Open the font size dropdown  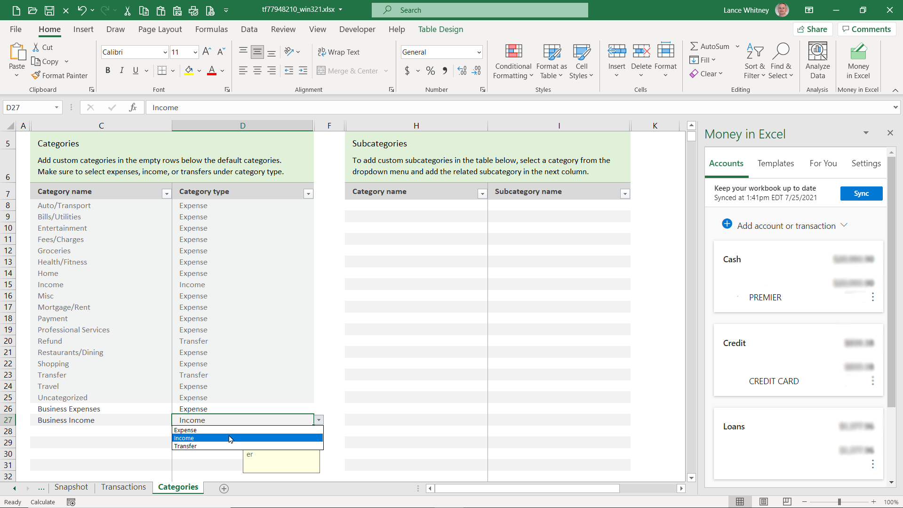tap(195, 52)
